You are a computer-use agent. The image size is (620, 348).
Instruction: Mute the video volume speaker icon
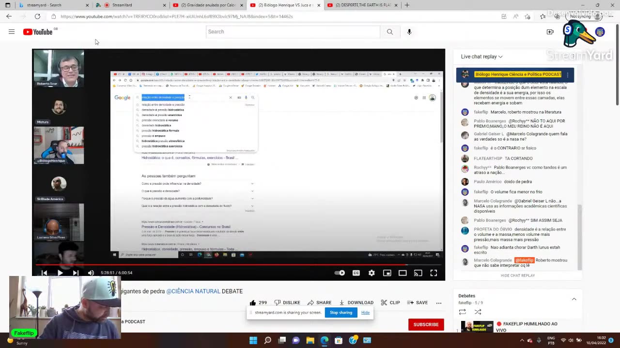pyautogui.click(x=91, y=273)
